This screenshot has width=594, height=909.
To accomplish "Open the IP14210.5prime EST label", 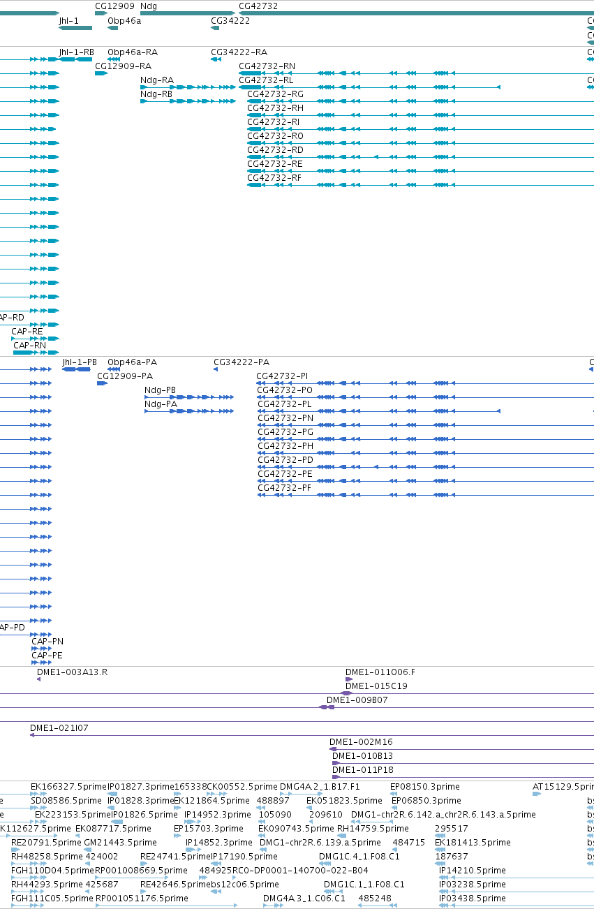I will click(x=473, y=871).
